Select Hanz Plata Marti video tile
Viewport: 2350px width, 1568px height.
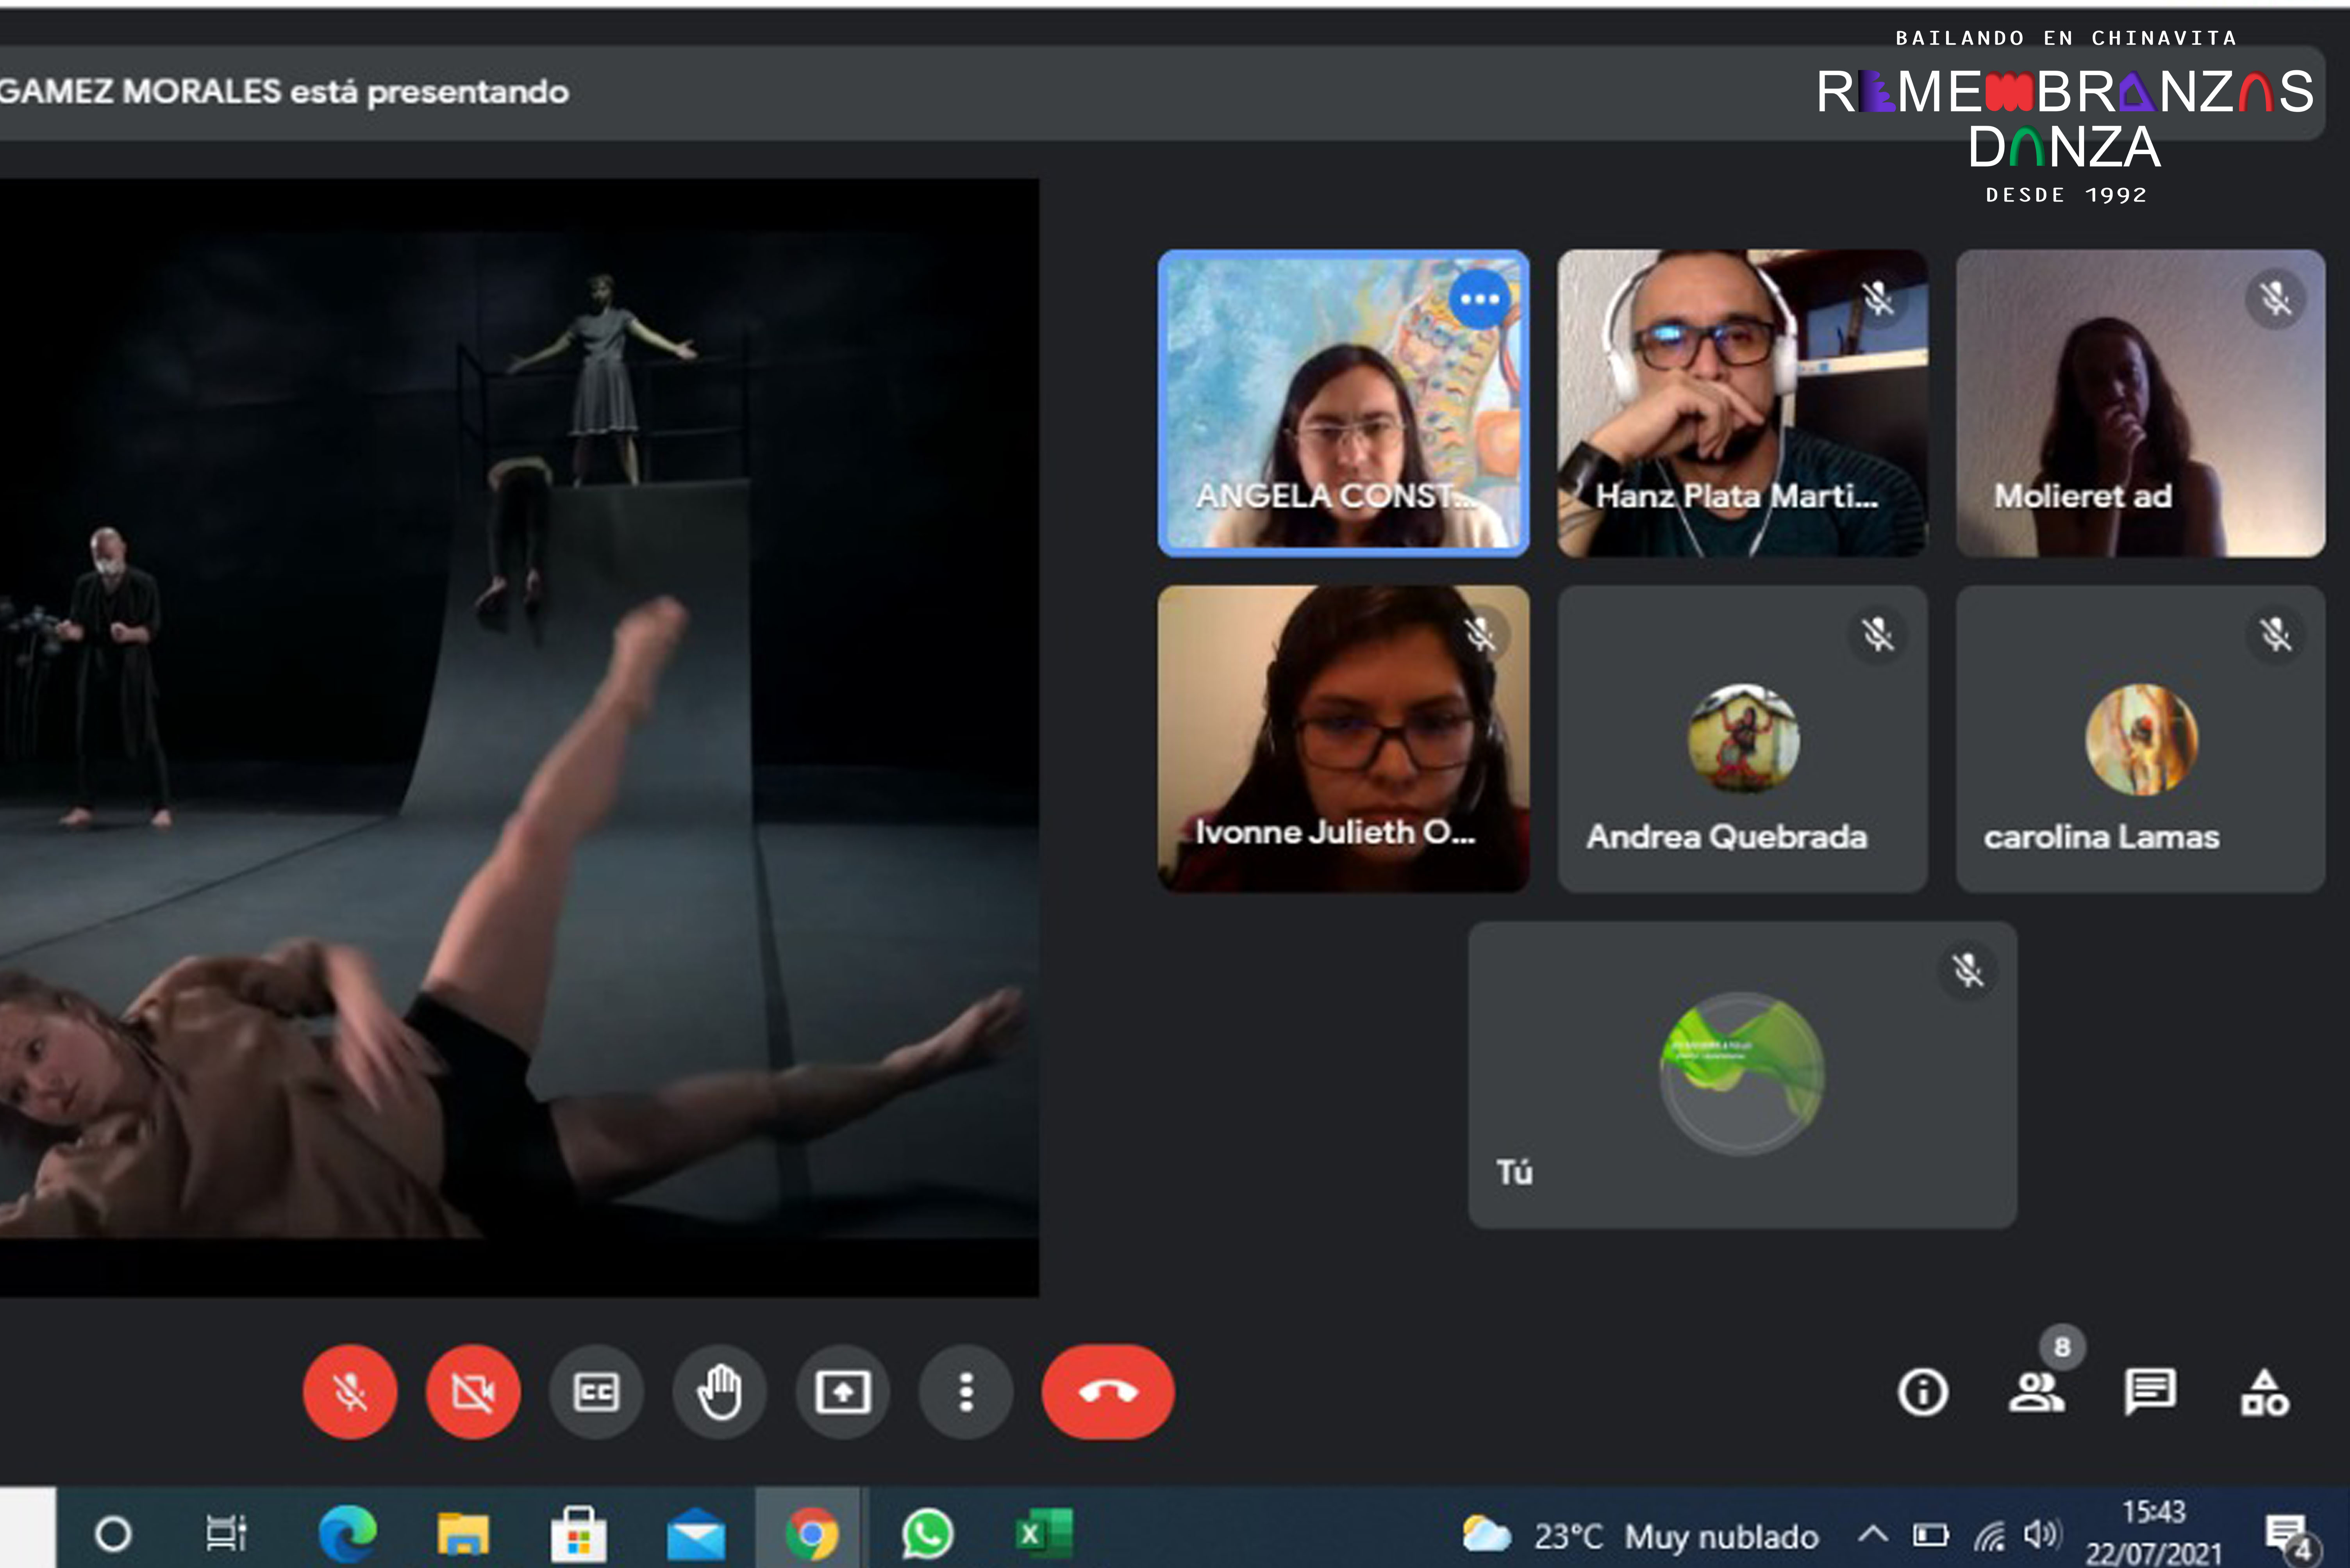click(x=1742, y=403)
